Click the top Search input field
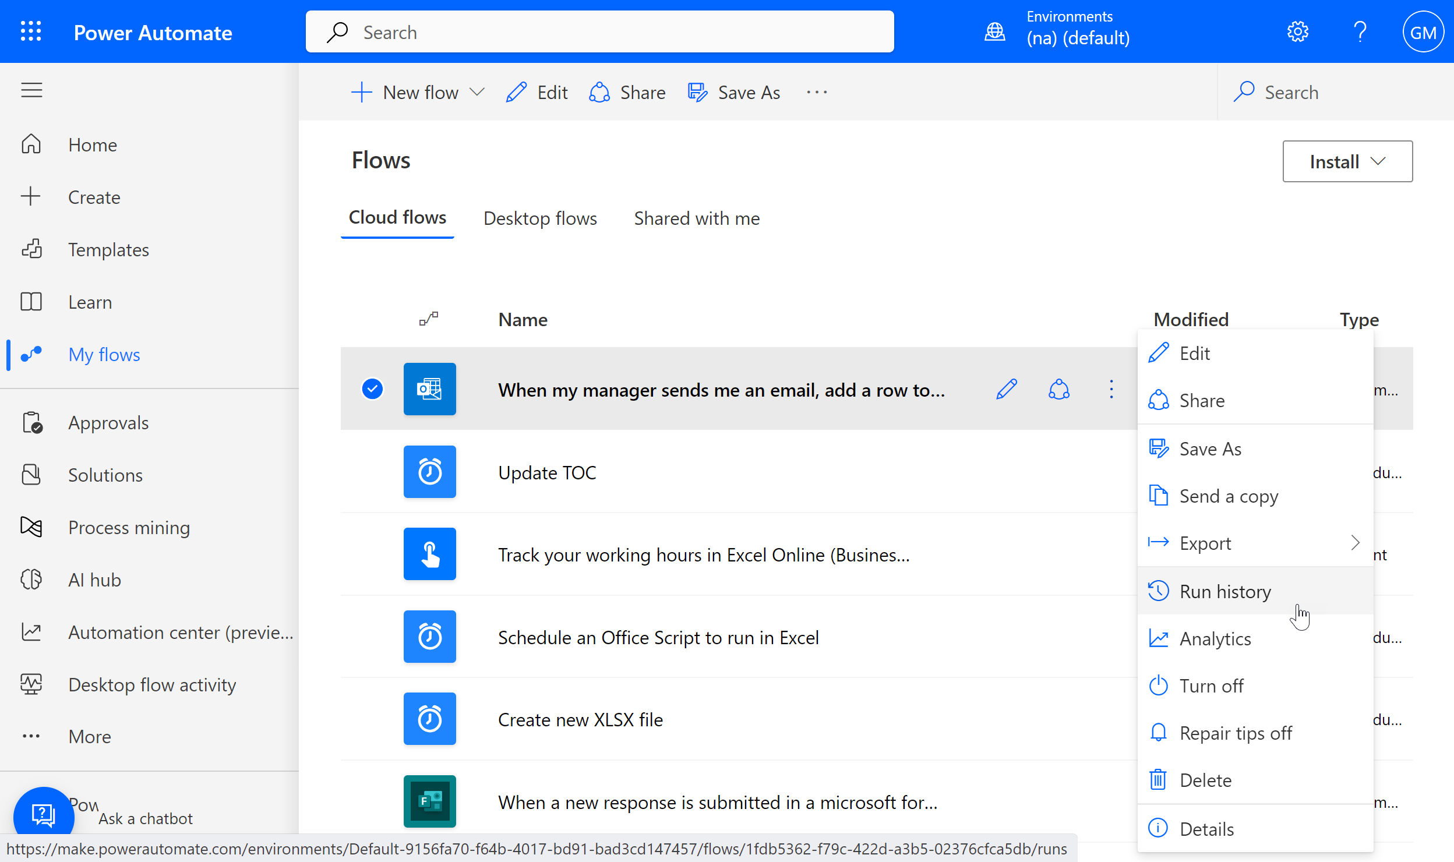This screenshot has height=862, width=1454. coord(600,32)
